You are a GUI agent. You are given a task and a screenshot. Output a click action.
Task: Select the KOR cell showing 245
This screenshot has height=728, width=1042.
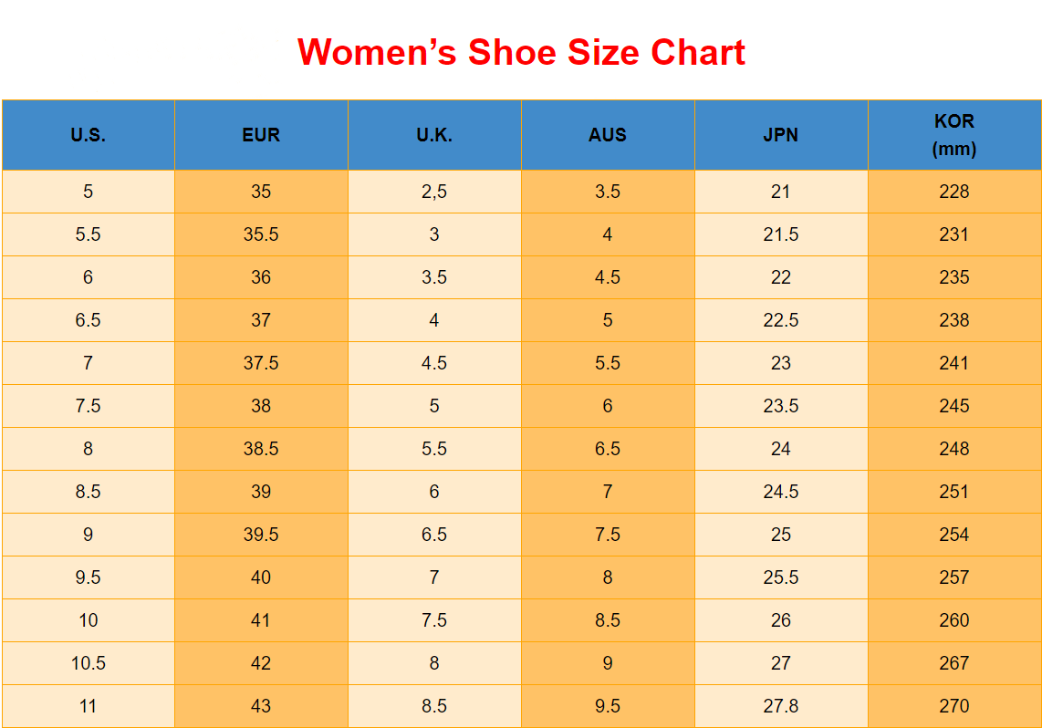tap(954, 406)
